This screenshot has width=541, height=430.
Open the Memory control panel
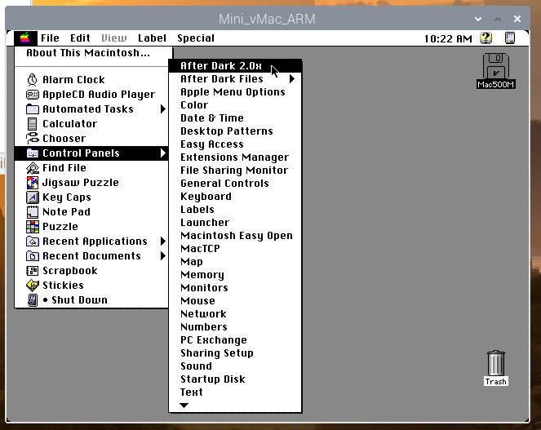(x=235, y=275)
